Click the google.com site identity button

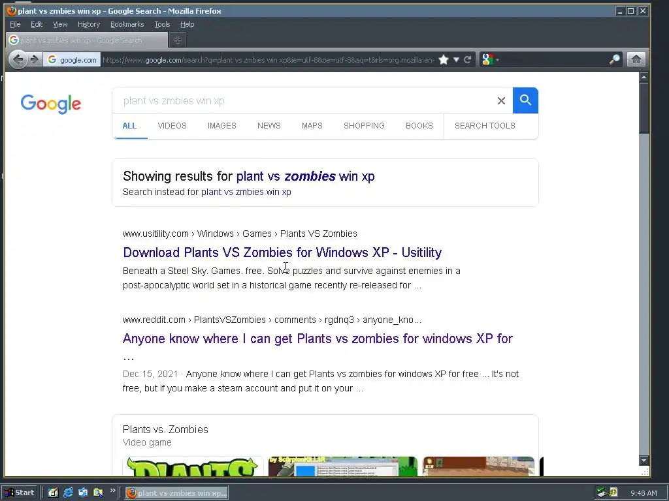click(72, 59)
